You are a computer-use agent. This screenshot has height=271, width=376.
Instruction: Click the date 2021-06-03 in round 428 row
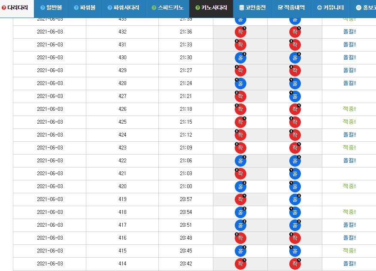click(50, 83)
